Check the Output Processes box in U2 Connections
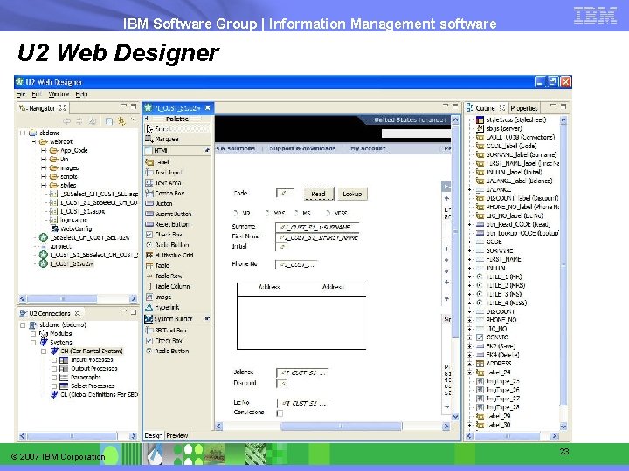Screen dimensions: 629x471 [x=54, y=368]
